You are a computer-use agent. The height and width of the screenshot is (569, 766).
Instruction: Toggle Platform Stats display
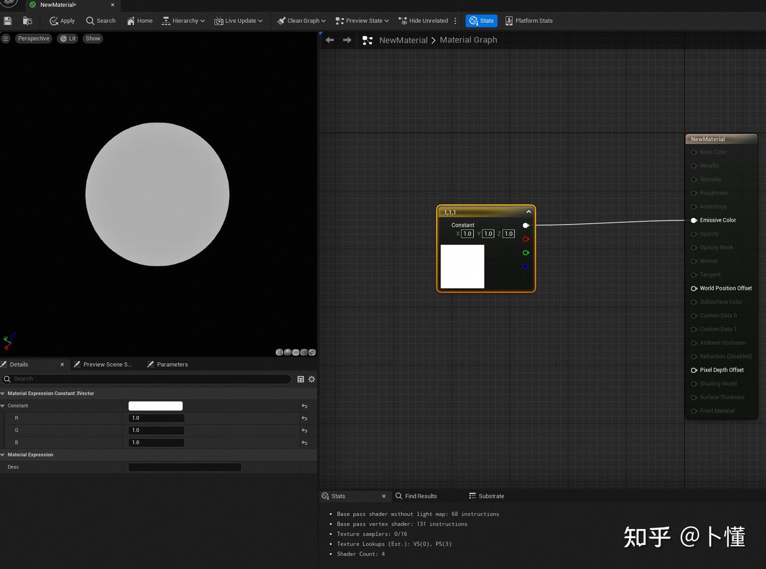(x=529, y=21)
